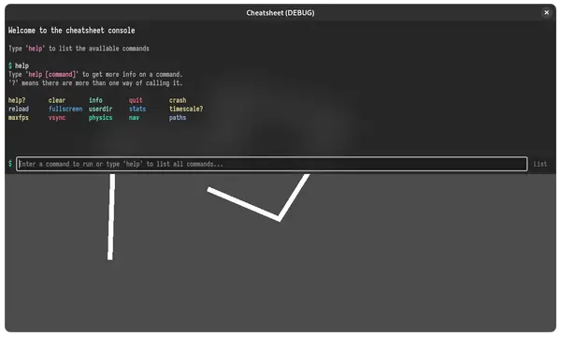Click the 'Welcome to the cheatsheet console' heading
This screenshot has height=337, width=561.
72,31
